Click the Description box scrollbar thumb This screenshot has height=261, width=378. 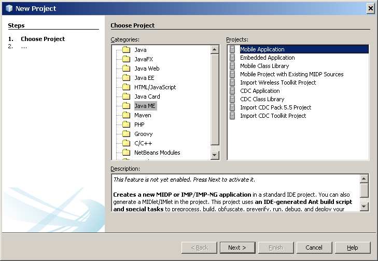point(364,190)
